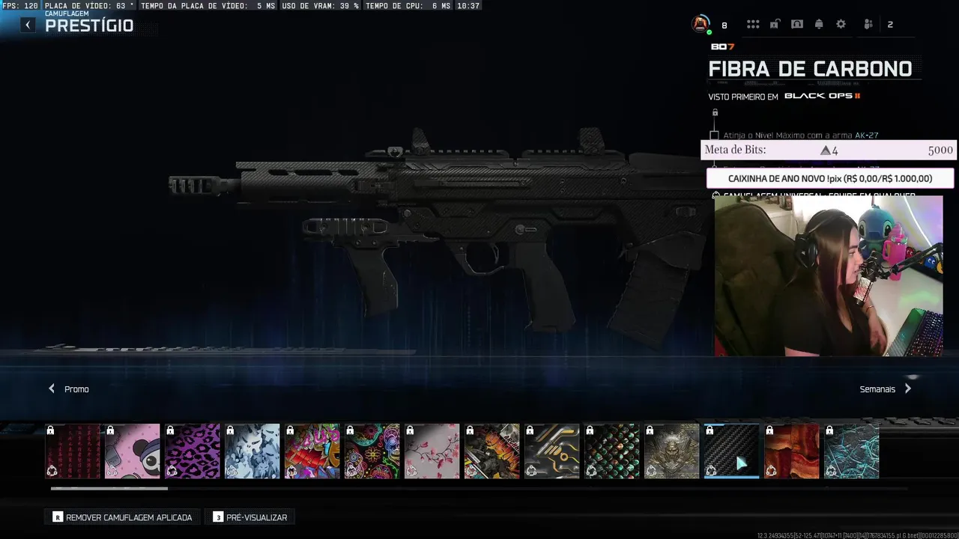959x539 pixels.
Task: Click Pré-Visualizar button
Action: [250, 517]
